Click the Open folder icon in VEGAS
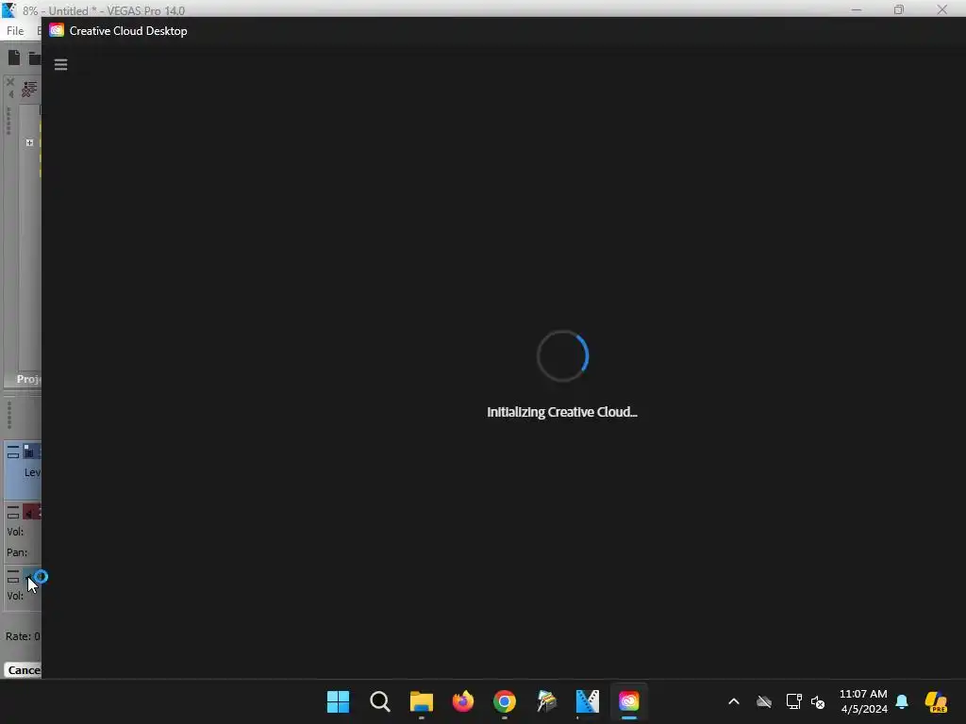Viewport: 966px width, 724px height. click(x=35, y=58)
